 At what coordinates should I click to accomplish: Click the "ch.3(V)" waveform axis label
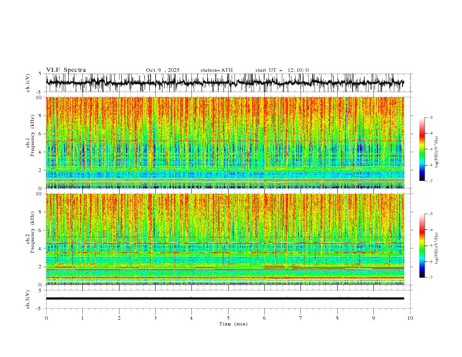pyautogui.click(x=28, y=299)
